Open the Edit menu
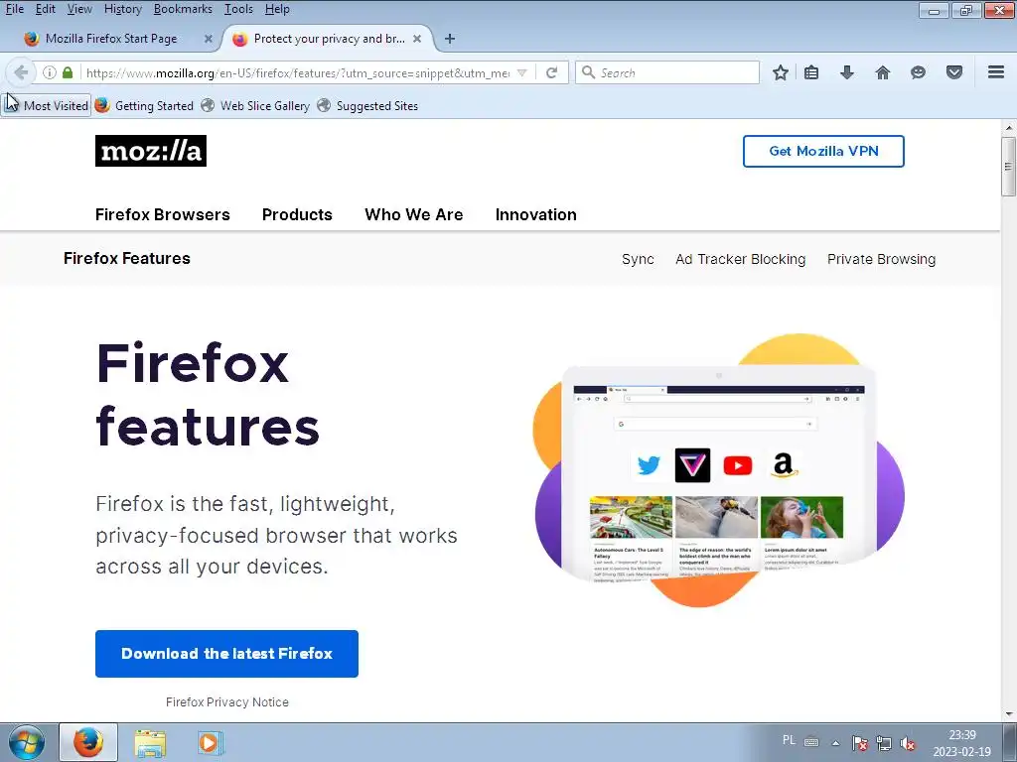This screenshot has height=762, width=1017. pos(46,9)
